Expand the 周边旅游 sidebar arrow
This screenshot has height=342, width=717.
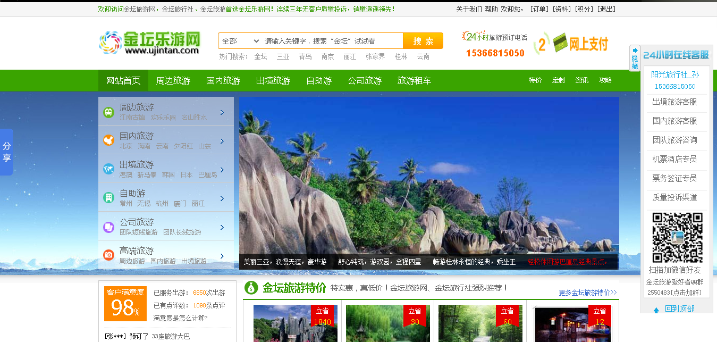(x=222, y=112)
